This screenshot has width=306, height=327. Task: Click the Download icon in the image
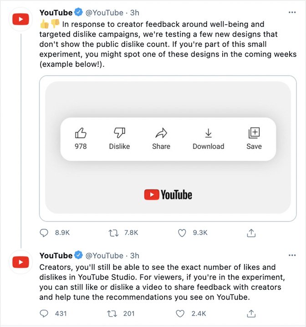tap(208, 133)
